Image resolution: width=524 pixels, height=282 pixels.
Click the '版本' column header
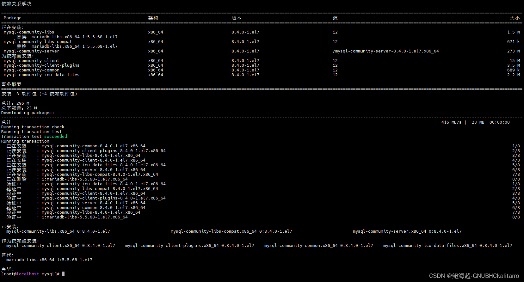click(x=236, y=18)
